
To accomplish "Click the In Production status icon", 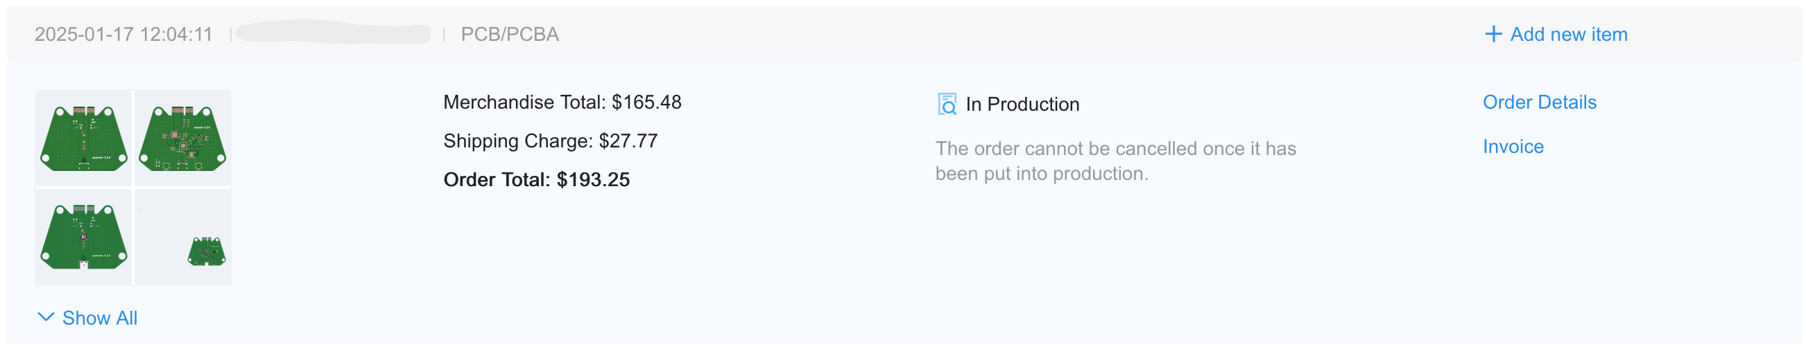I will click(x=947, y=104).
